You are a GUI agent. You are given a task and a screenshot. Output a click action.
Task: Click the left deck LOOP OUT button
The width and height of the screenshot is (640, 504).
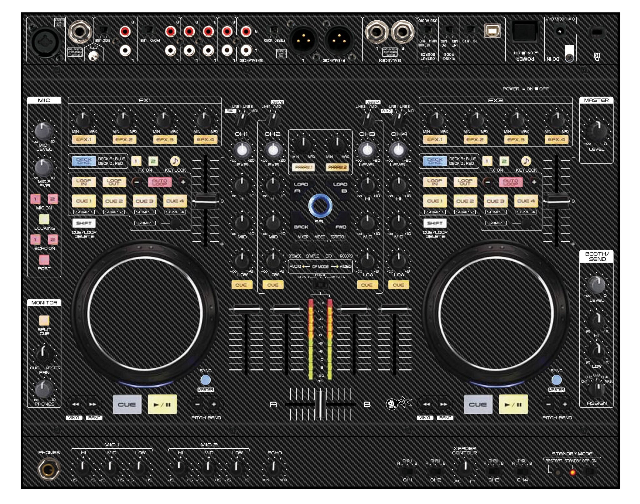click(x=114, y=182)
